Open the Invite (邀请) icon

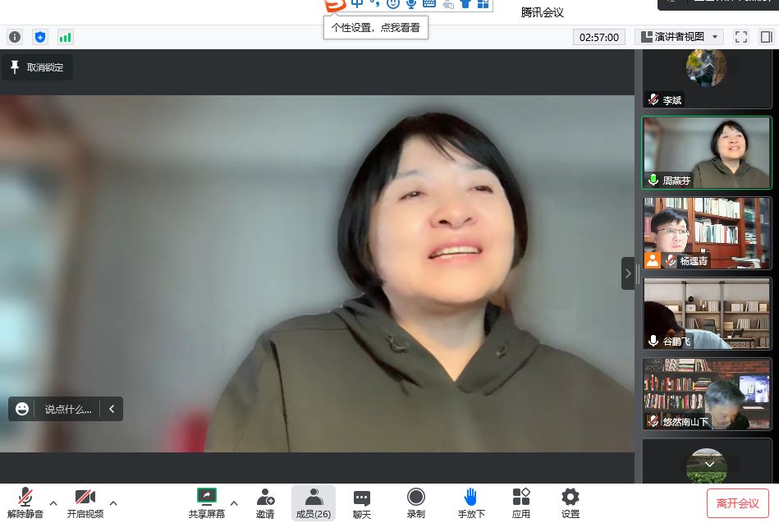tap(265, 502)
